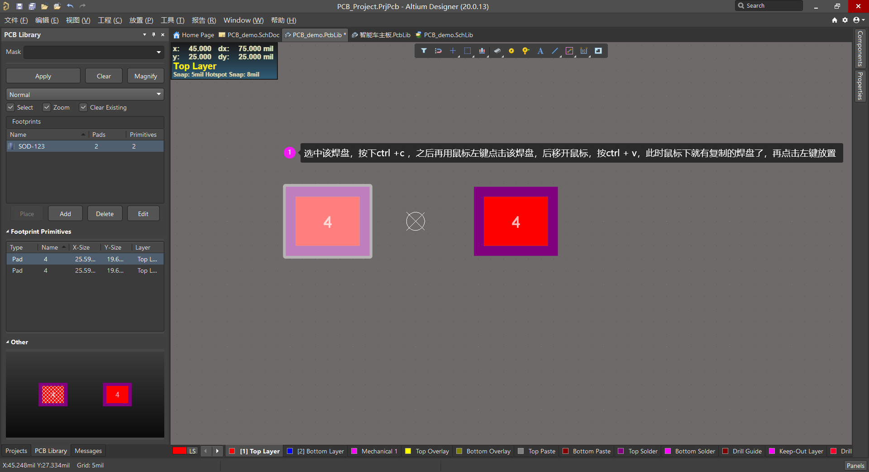Viewport: 869px width, 472px height.
Task: Select the Place Via tool
Action: 525,51
